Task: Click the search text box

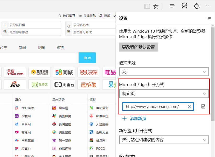Action: click(39, 58)
